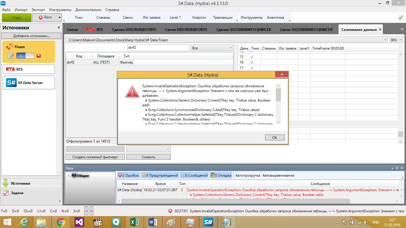Open the Windows Start button
Image resolution: width=406 pixels, height=228 pixels.
click(7, 222)
